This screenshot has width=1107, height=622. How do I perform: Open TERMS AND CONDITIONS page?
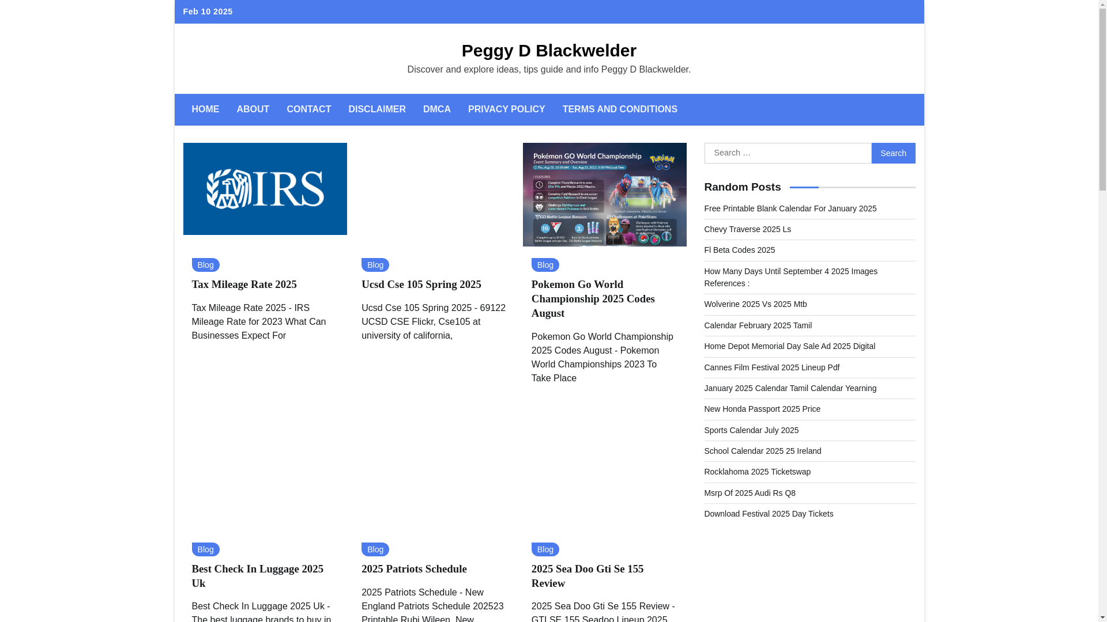pyautogui.click(x=620, y=109)
